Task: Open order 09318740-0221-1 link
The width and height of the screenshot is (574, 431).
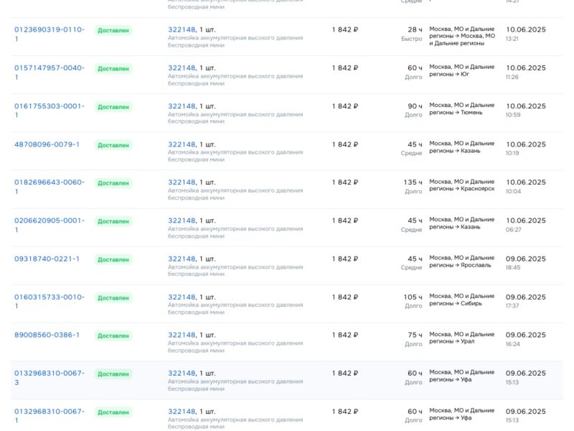Action: (x=47, y=259)
